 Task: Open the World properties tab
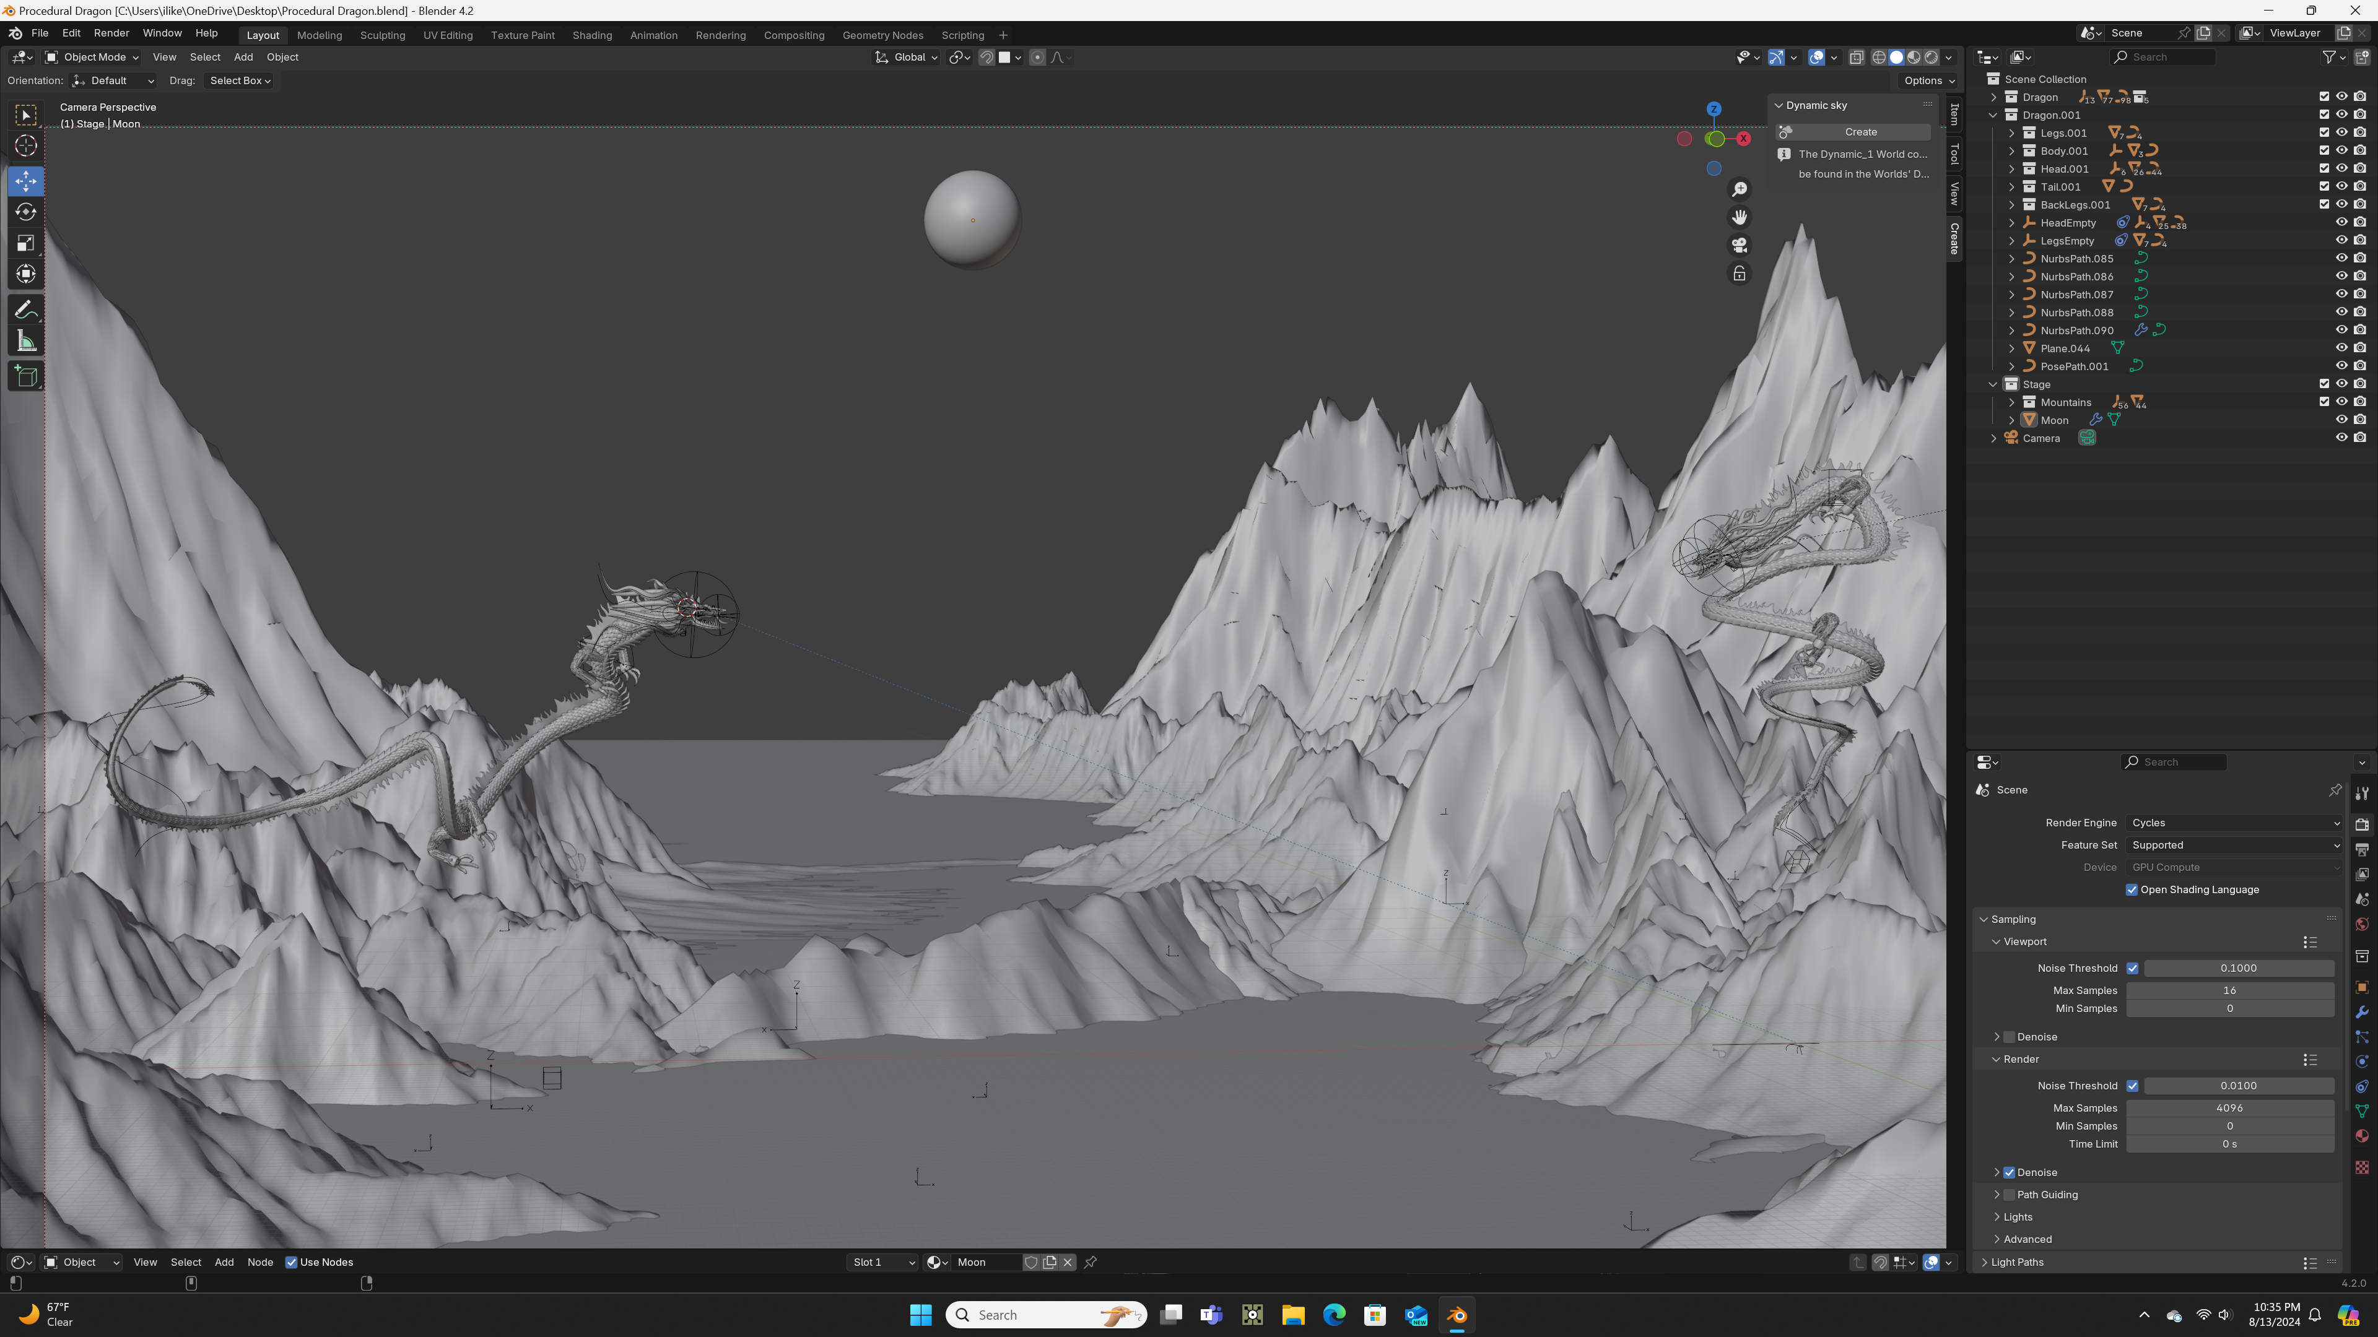(x=2361, y=925)
